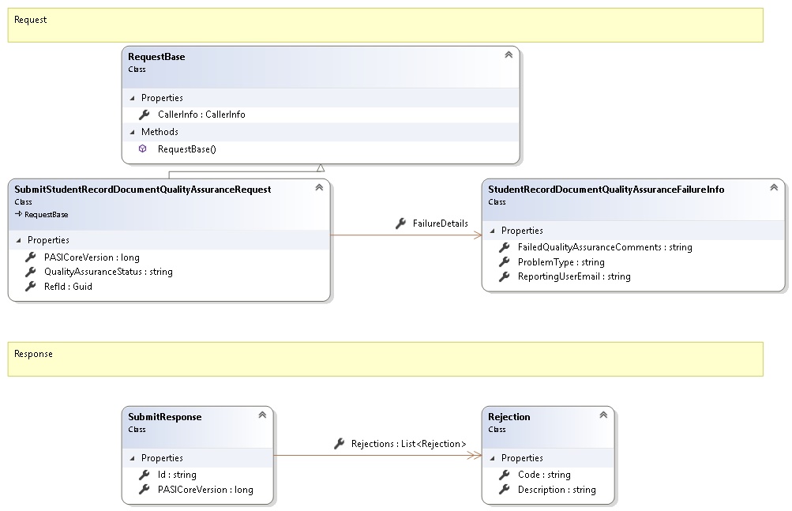Image resolution: width=792 pixels, height=511 pixels.
Task: Click the Rejections : List<Rejection> association label
Action: 408,444
